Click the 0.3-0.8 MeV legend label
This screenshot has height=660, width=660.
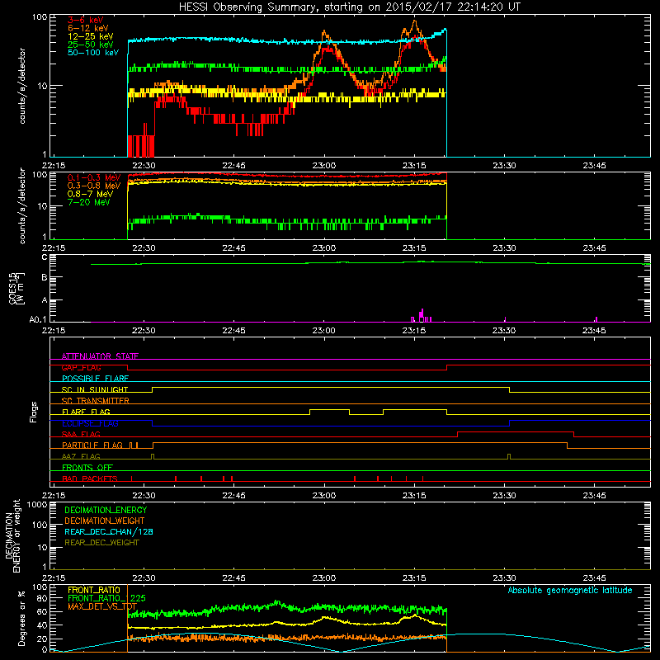click(94, 186)
